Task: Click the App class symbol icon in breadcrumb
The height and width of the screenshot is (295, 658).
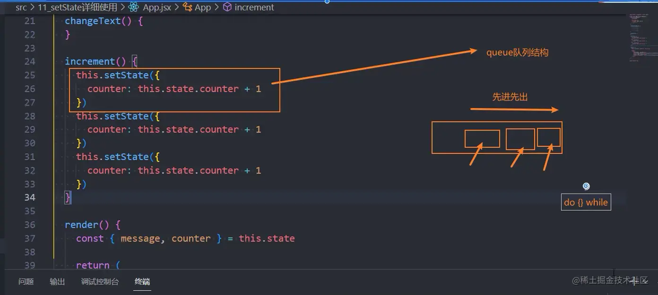Action: 187,7
